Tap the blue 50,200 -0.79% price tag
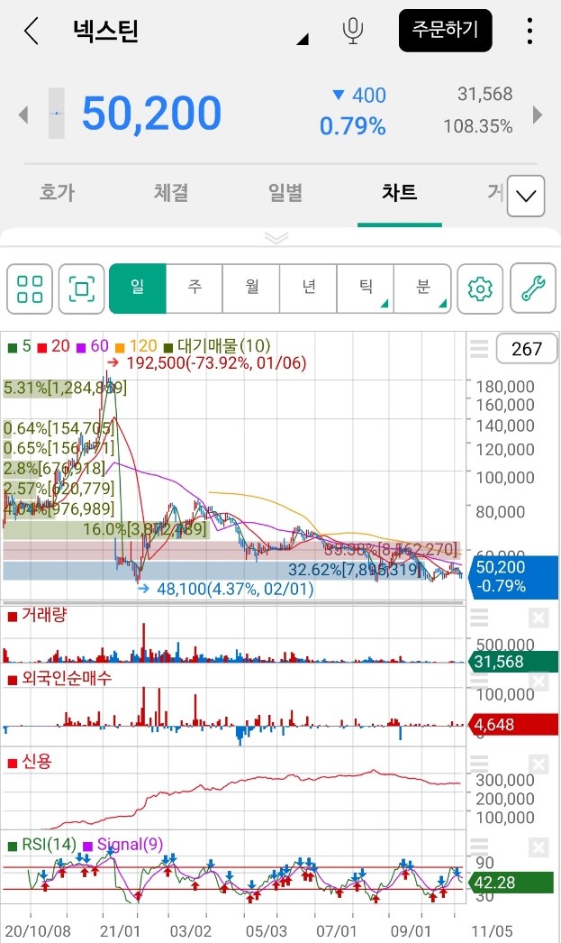This screenshot has height=943, width=561. [x=513, y=577]
